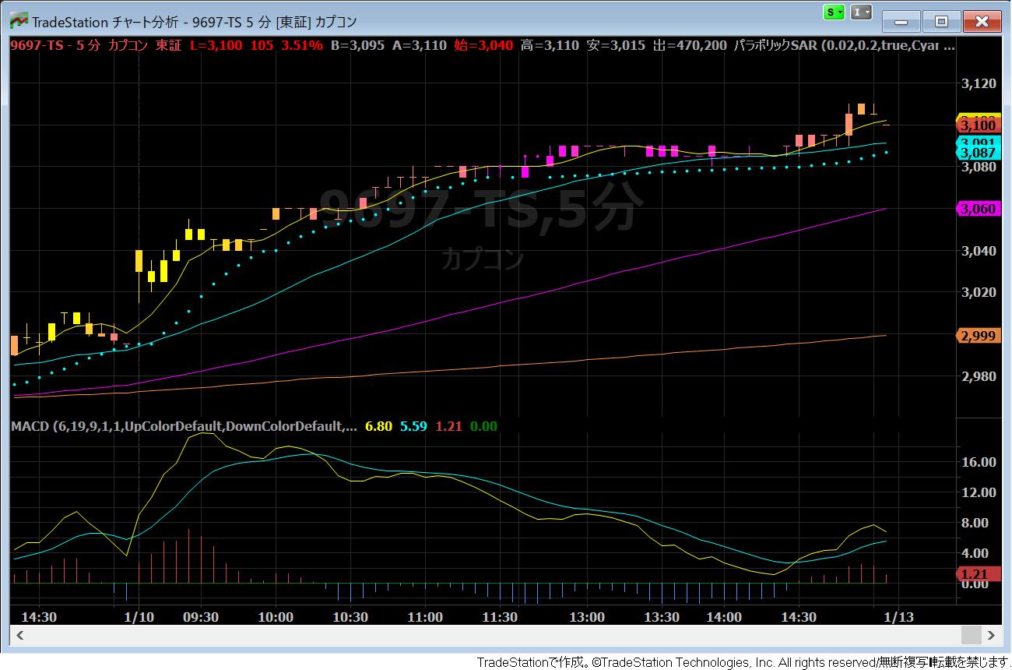
Task: Click the yellow 6.80 MACD value
Action: coord(378,426)
